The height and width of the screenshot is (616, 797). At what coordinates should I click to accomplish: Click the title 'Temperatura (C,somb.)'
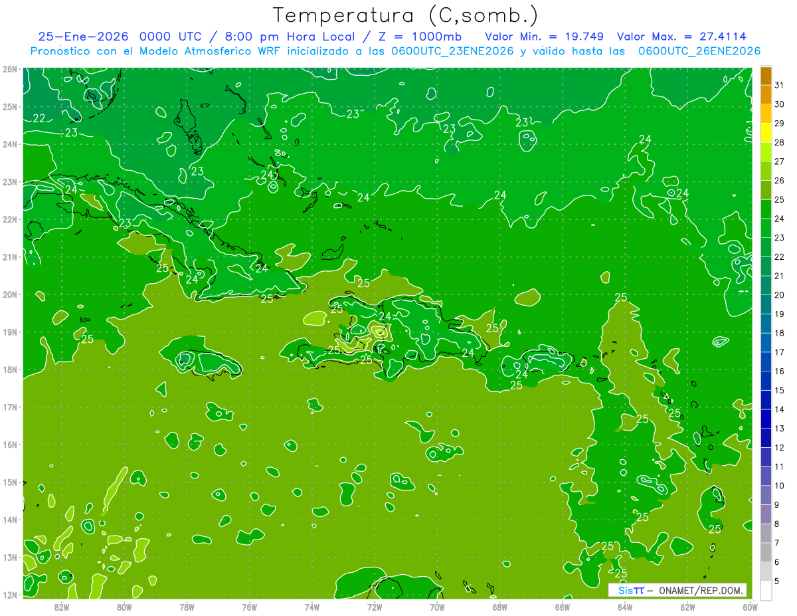coord(406,15)
